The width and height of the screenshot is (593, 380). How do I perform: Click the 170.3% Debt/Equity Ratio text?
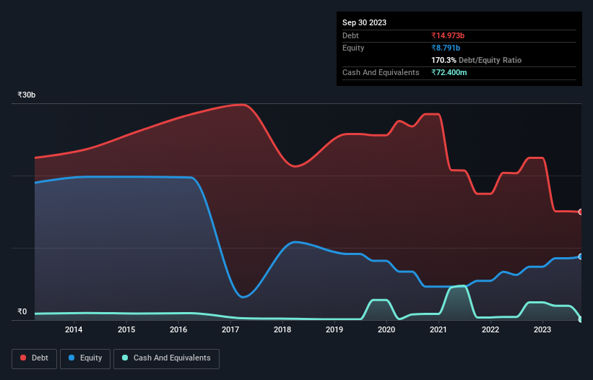point(476,60)
